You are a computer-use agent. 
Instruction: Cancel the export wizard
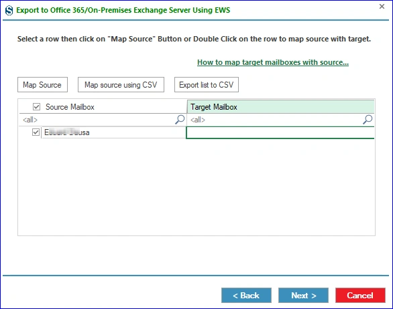coord(360,295)
